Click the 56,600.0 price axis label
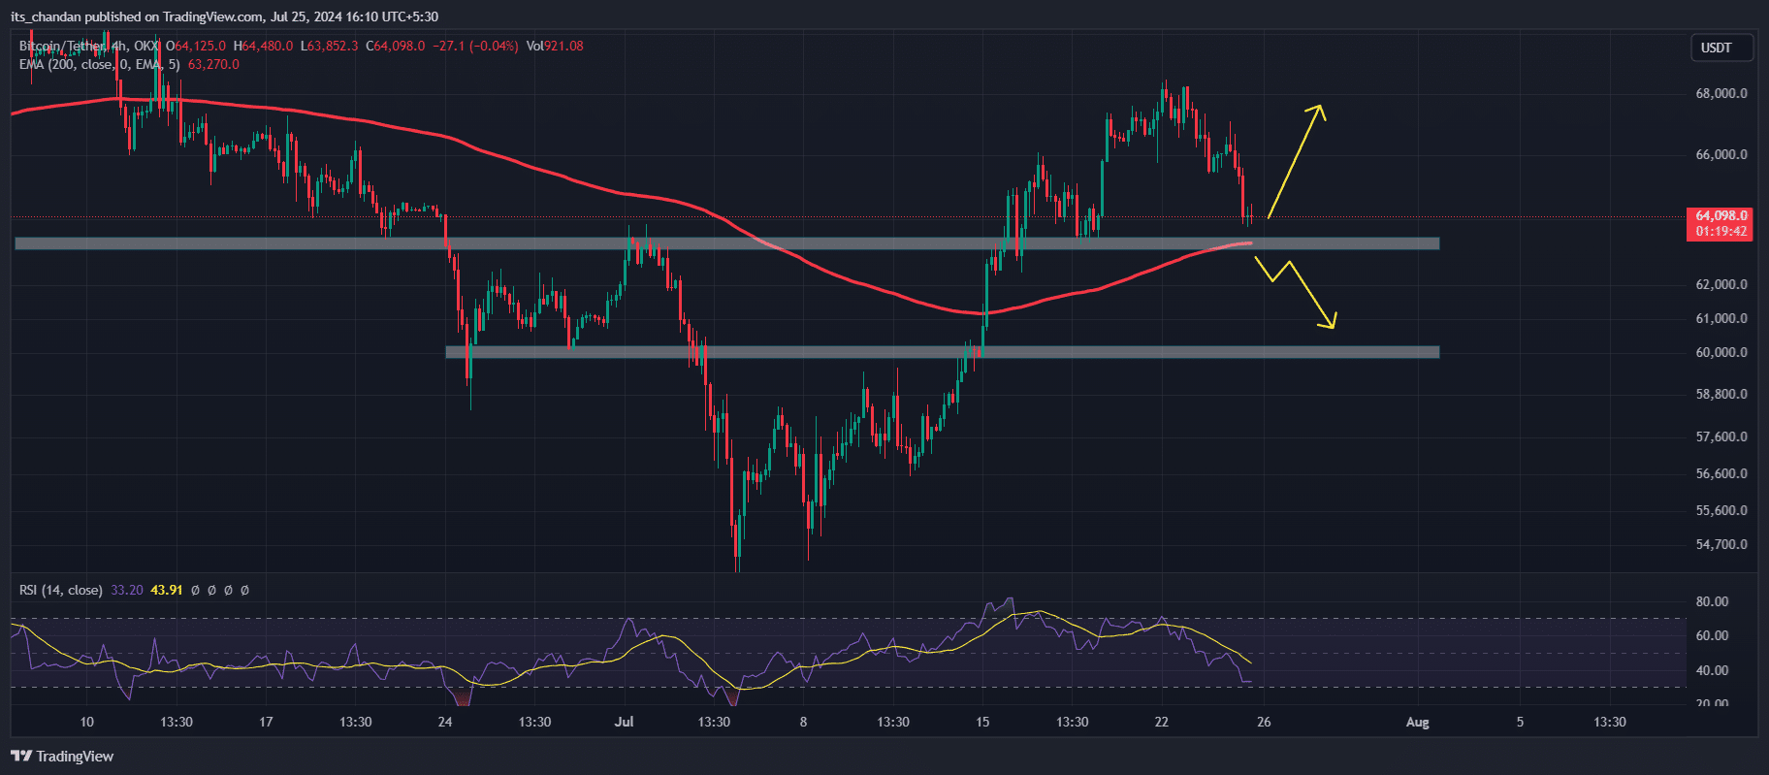Viewport: 1769px width, 775px height. 1721,473
